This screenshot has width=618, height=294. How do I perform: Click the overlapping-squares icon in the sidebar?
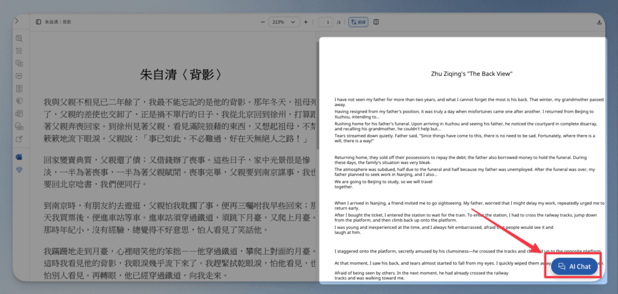pyautogui.click(x=19, y=63)
